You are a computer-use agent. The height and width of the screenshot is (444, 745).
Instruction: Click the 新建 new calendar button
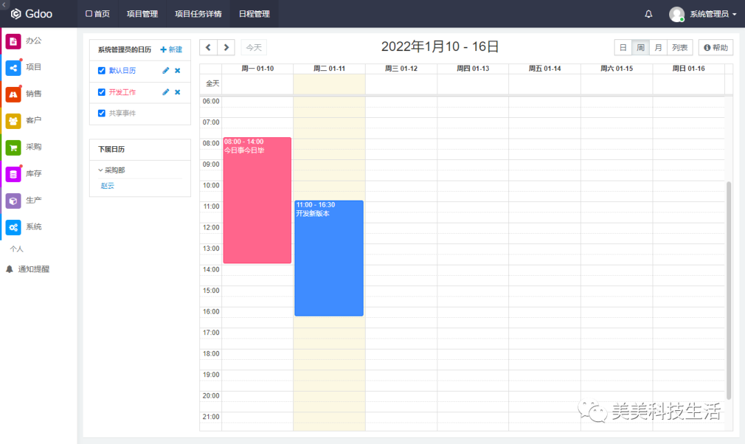tap(171, 50)
